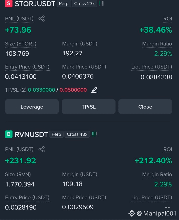Screen dimensions: 179x220
Task: Tap the size value 1,770,394
Action: pos(20,184)
